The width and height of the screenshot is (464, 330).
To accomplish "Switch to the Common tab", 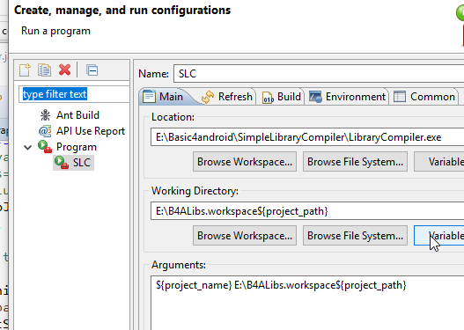I will 425,97.
